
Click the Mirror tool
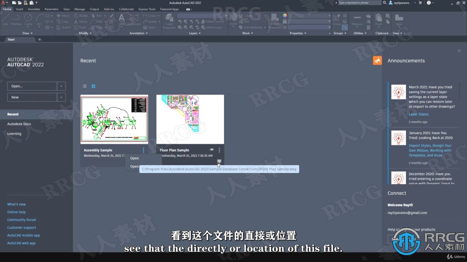click(81, 21)
